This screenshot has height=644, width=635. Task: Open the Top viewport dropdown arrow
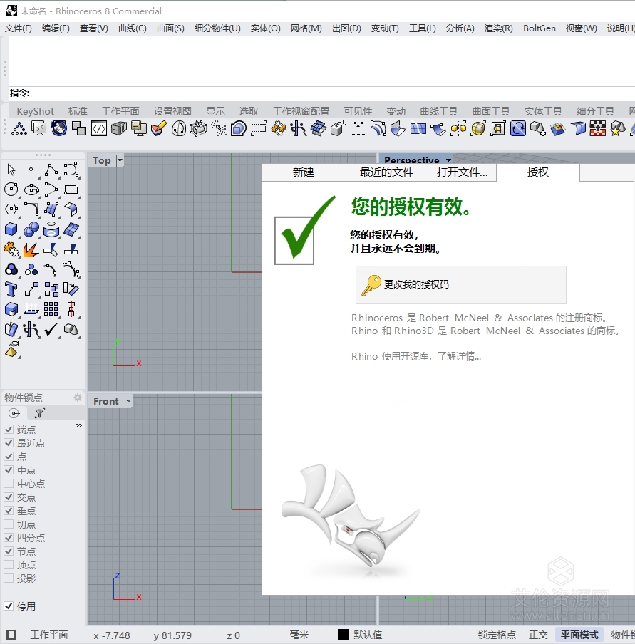tap(120, 160)
